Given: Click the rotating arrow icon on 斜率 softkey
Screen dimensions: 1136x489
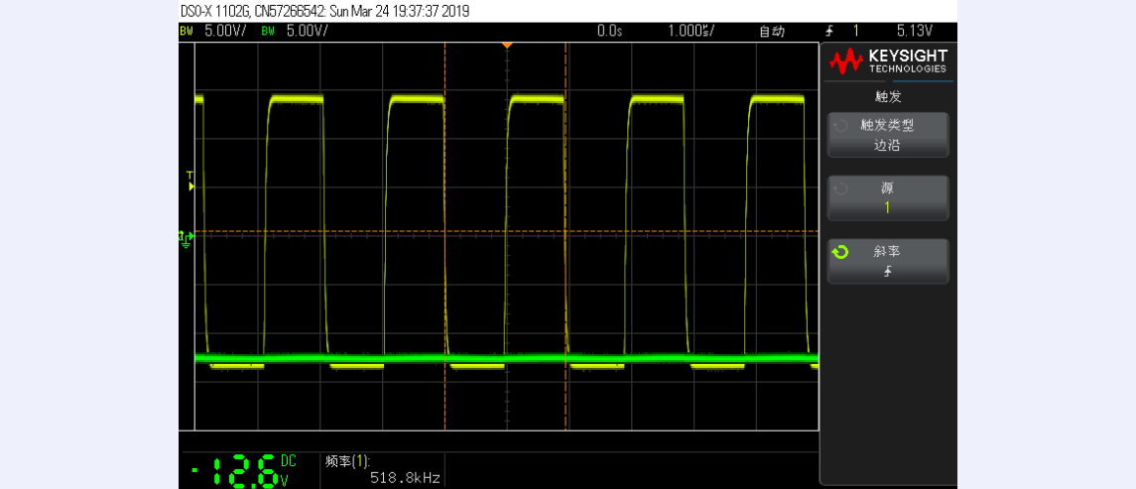Looking at the screenshot, I should click(840, 252).
